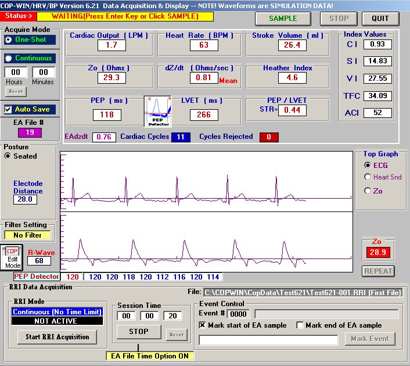Select the Seated posture option
410x366 pixels.
pyautogui.click(x=8, y=156)
